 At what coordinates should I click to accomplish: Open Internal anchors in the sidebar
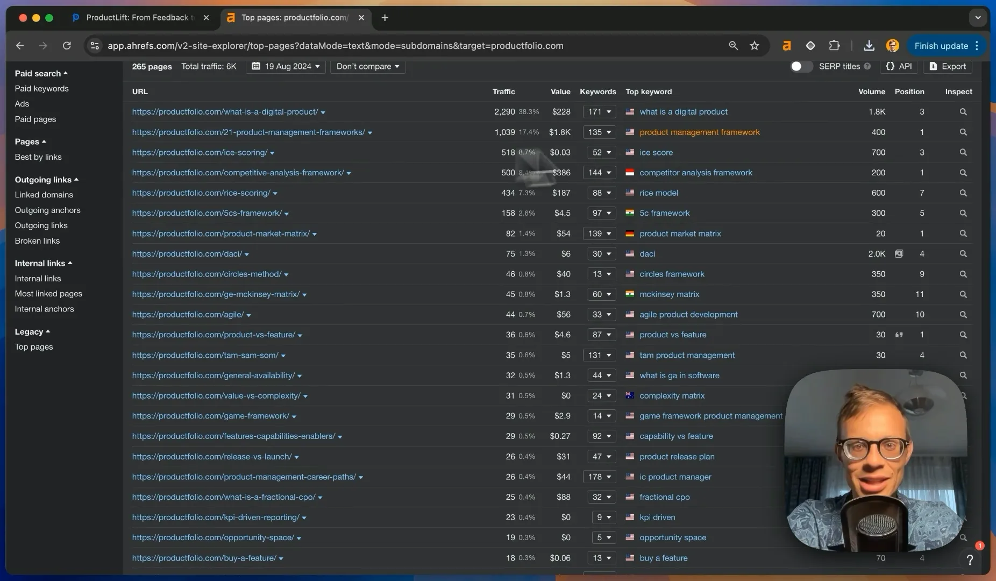(x=44, y=309)
